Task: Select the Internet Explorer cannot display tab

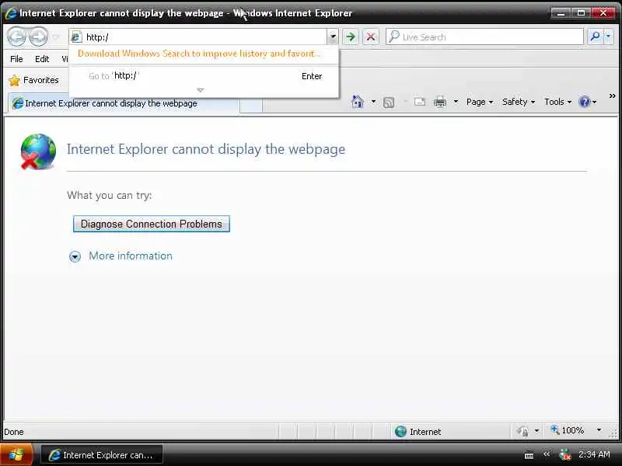Action: click(x=124, y=103)
